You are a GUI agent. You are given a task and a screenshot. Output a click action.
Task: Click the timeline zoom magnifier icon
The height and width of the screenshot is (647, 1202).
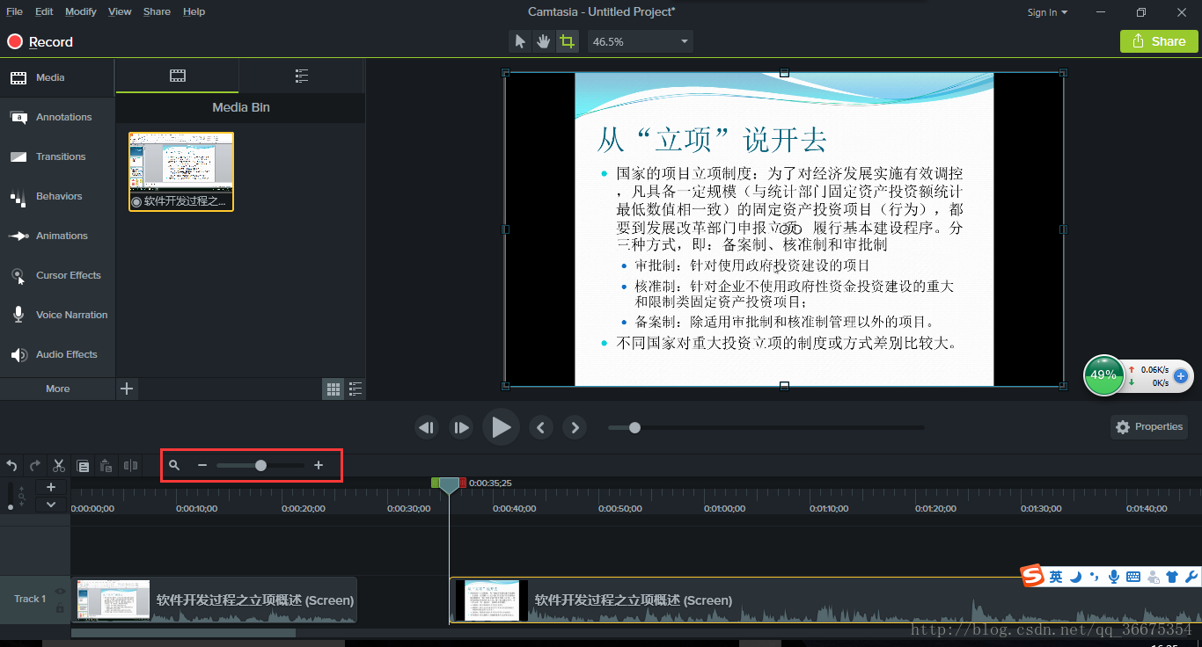point(174,465)
